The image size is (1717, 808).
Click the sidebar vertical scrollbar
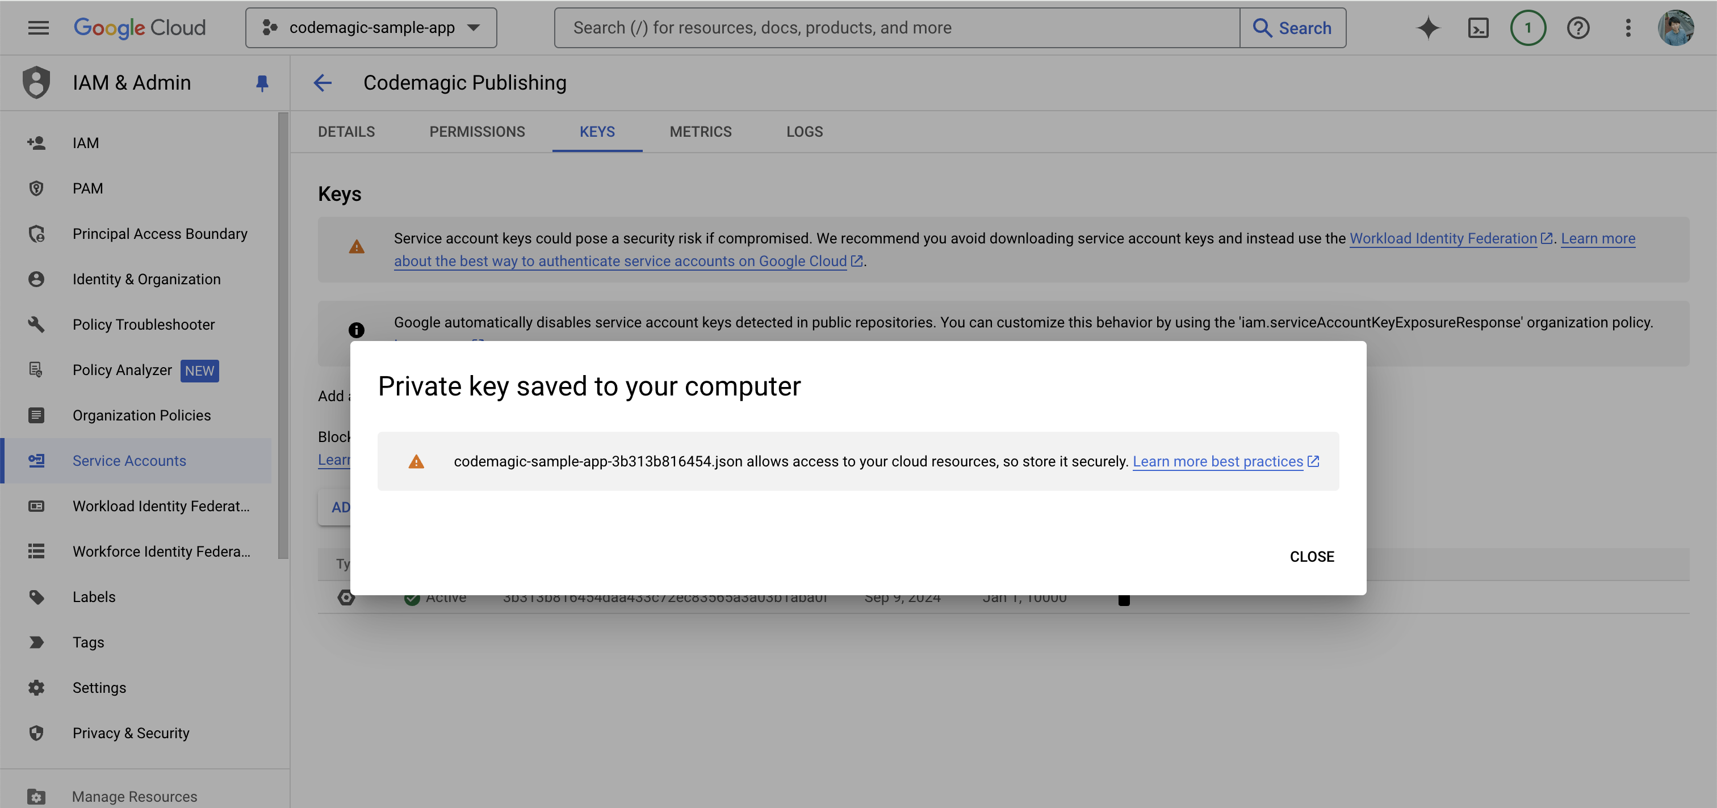[x=283, y=336]
